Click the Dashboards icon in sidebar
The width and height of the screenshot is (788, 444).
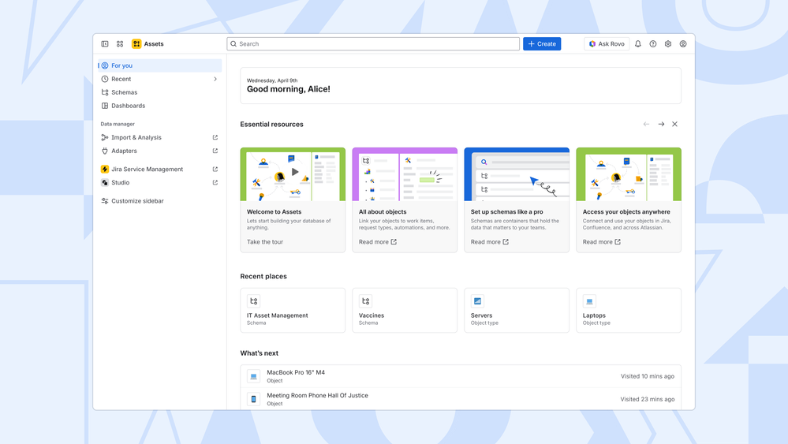pos(105,106)
